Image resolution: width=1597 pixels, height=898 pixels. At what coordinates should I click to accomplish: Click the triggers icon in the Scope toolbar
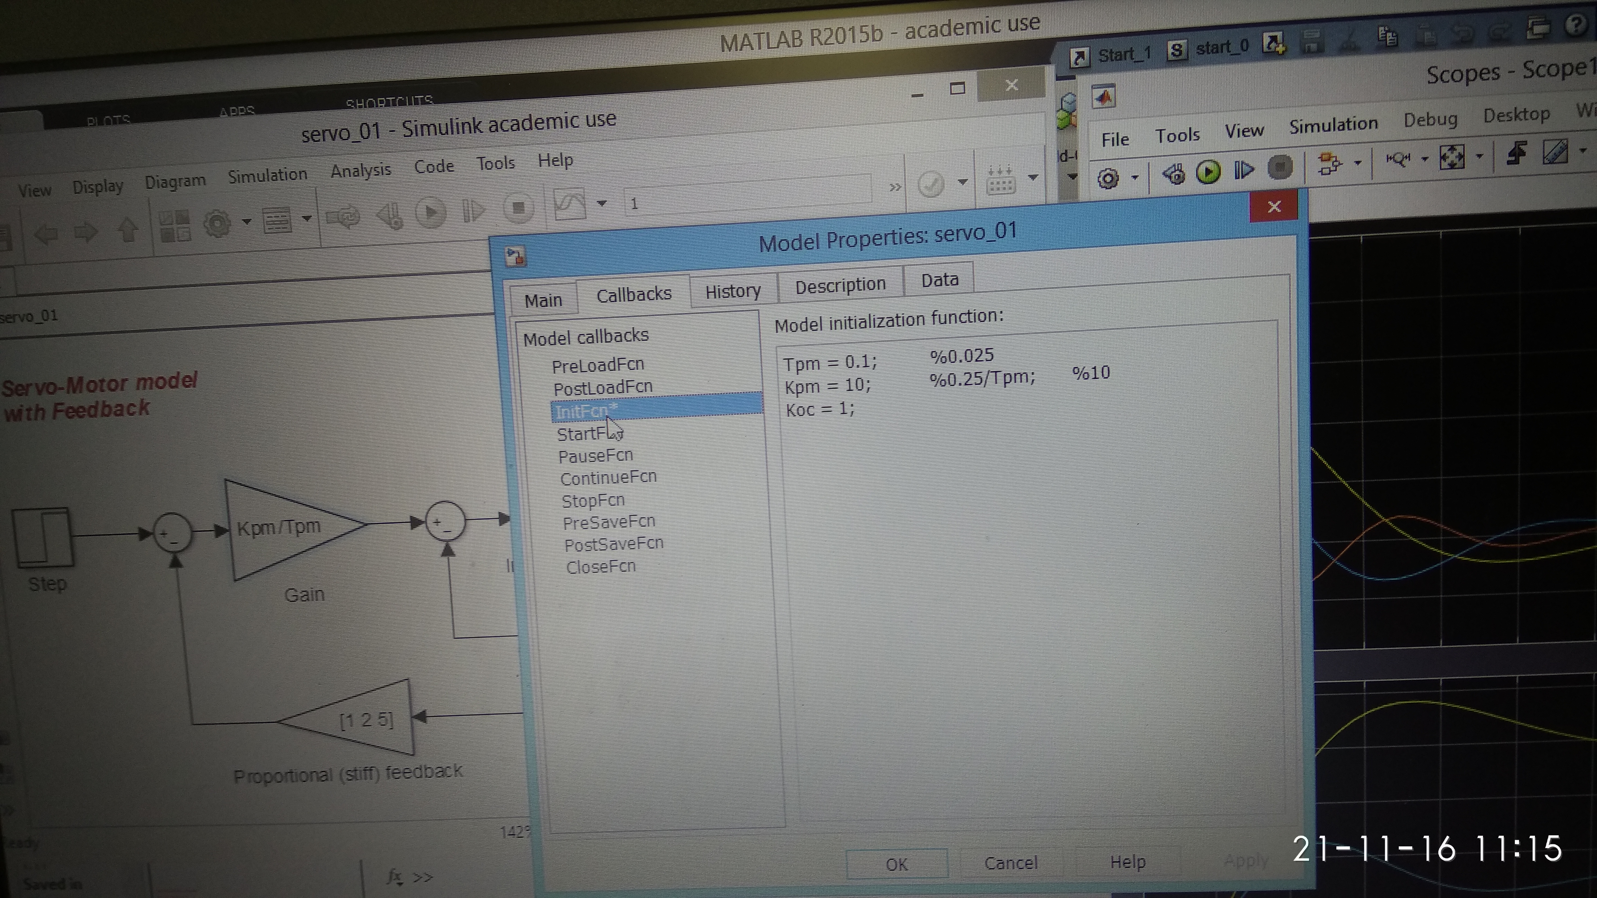click(1517, 152)
